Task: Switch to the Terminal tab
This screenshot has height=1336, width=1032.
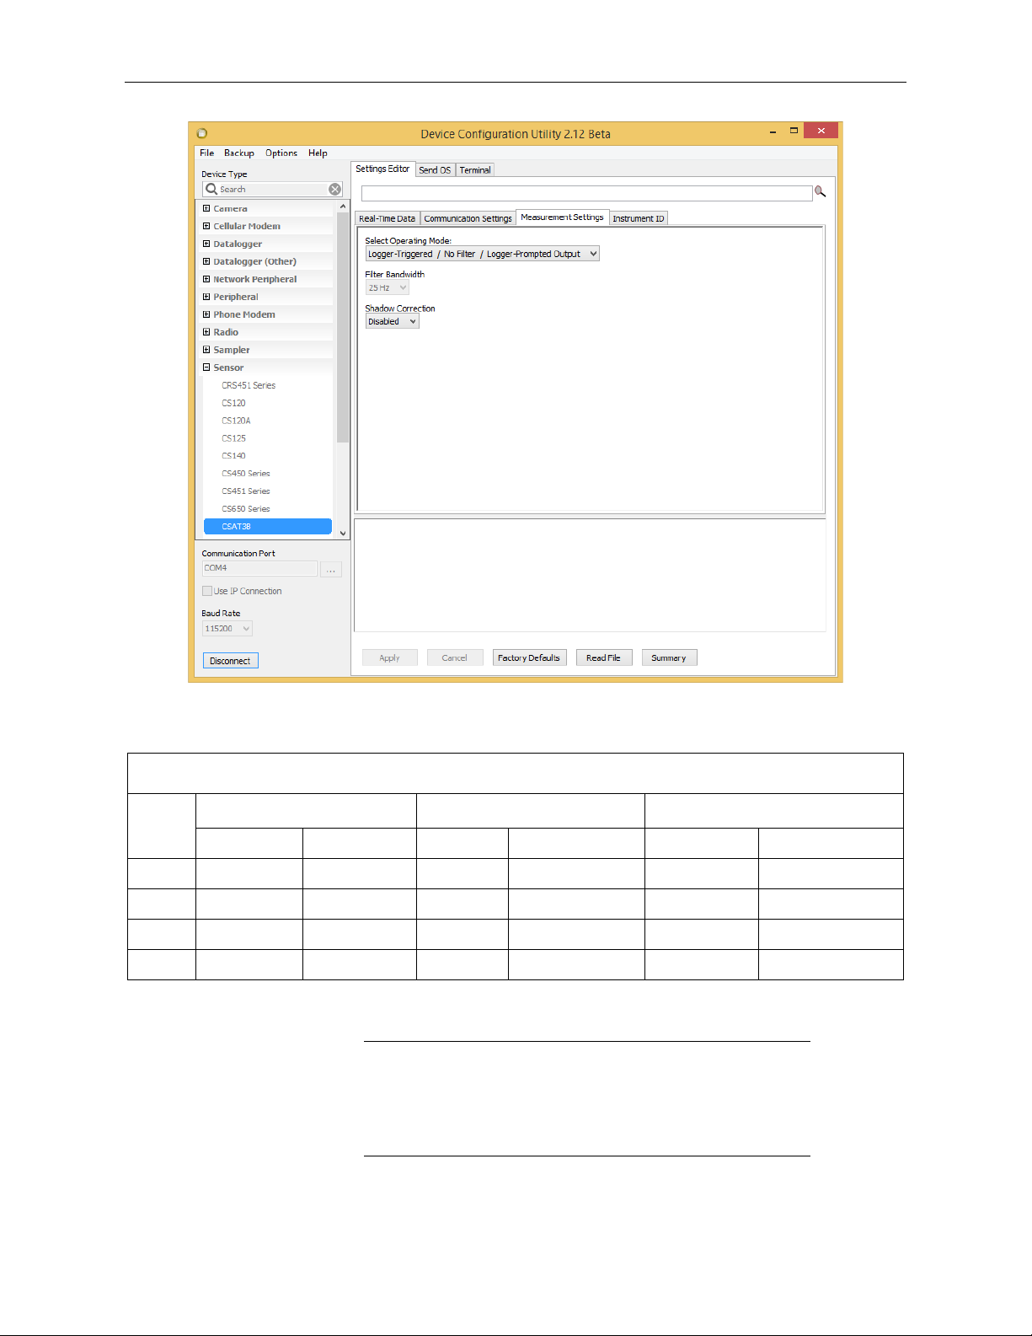Action: coord(475,169)
